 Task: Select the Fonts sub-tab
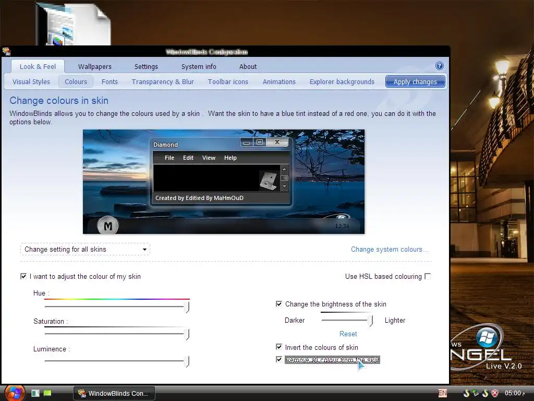coord(110,82)
